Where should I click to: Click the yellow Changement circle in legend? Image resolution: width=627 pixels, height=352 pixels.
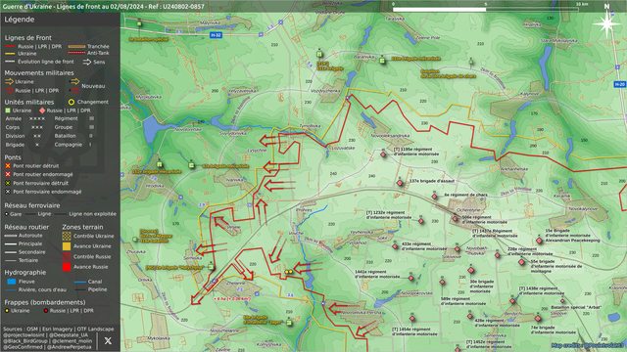(72, 102)
